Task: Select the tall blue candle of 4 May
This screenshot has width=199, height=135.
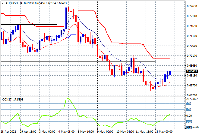Action: pos(66,18)
